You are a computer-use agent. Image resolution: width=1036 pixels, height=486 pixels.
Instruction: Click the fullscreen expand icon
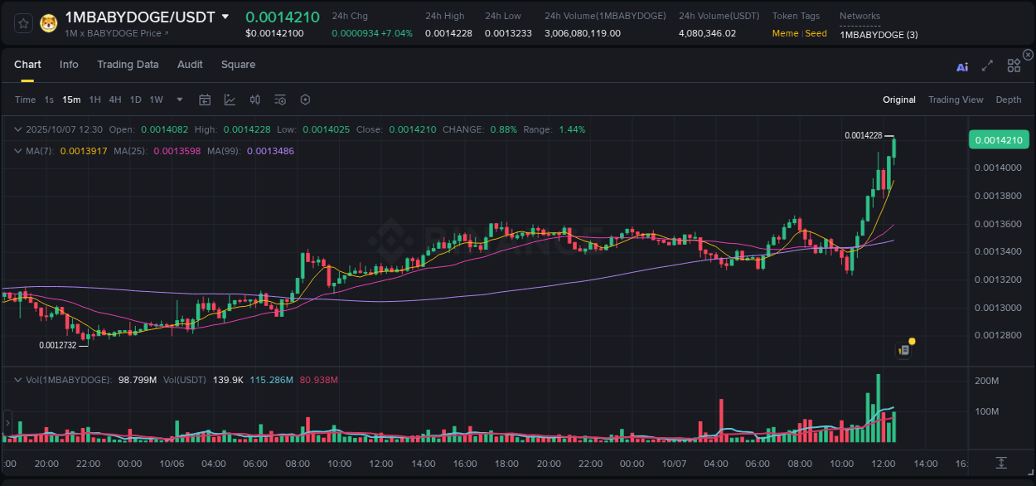(988, 66)
